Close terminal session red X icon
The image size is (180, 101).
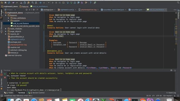coord(5,77)
